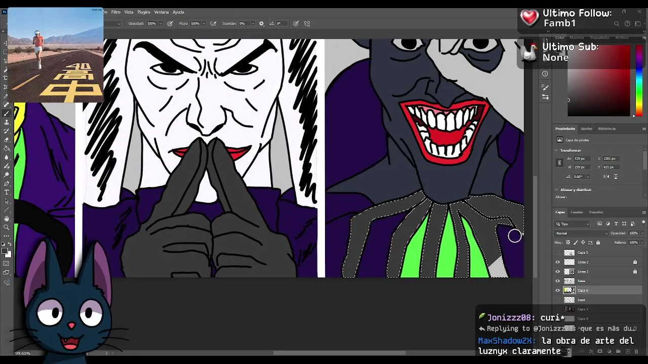The width and height of the screenshot is (648, 364).
Task: Open brush Opacidad slider arrow in options bar
Action: 161,23
